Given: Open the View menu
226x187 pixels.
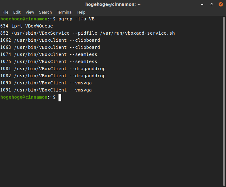Looking at the screenshot, I should (30, 12).
